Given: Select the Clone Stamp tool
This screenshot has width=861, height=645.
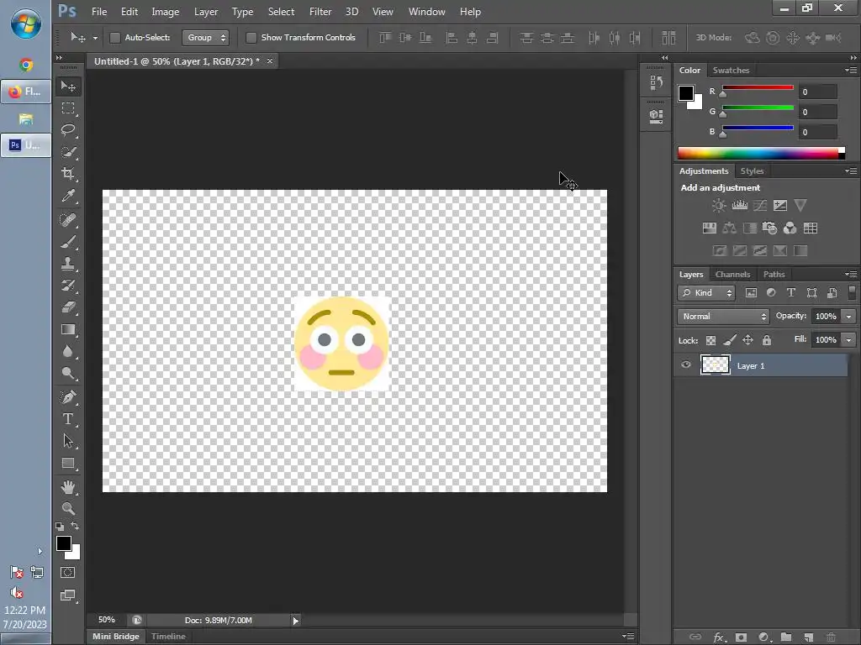Looking at the screenshot, I should (x=68, y=264).
